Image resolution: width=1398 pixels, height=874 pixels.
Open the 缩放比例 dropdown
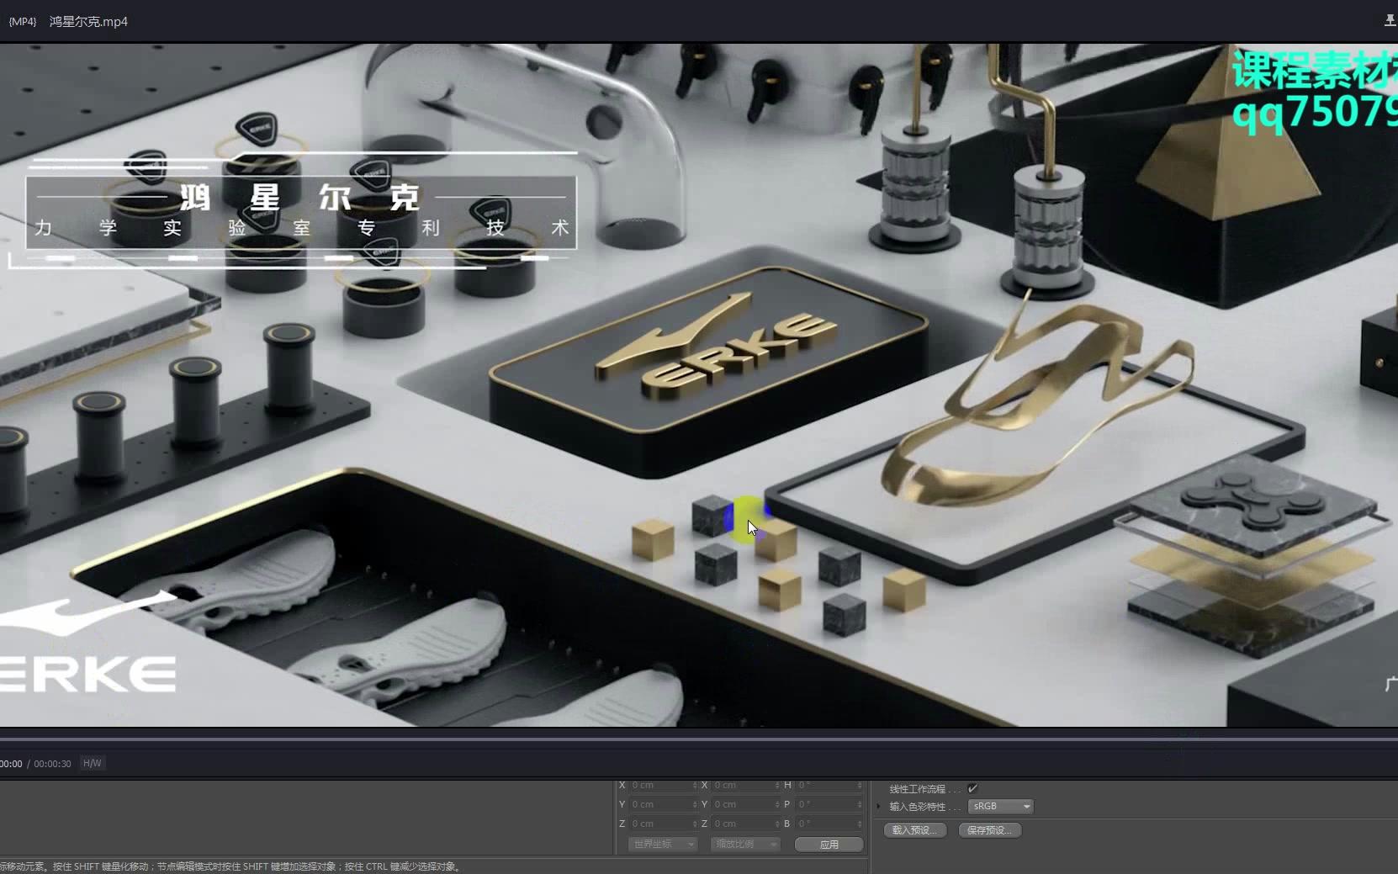point(746,844)
